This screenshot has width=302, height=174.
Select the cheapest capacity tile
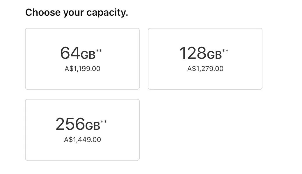pos(82,59)
